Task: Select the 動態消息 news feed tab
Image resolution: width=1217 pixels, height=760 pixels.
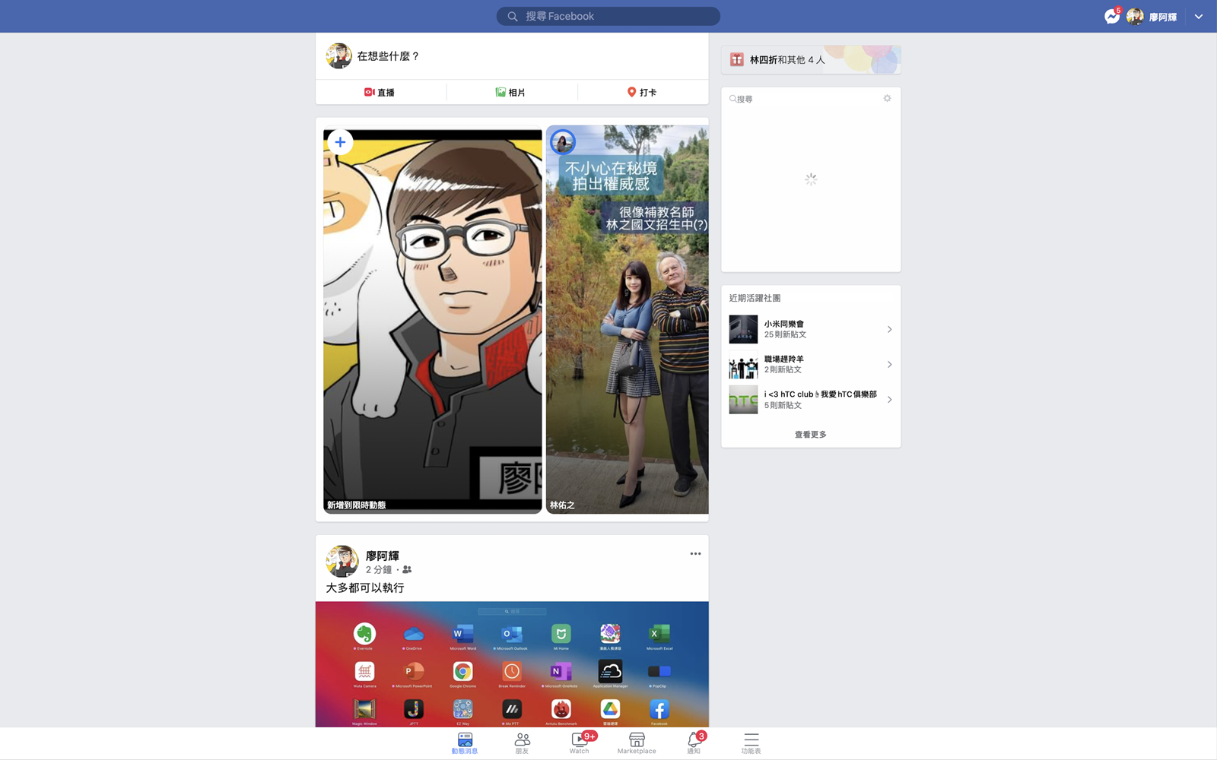Action: [x=465, y=741]
